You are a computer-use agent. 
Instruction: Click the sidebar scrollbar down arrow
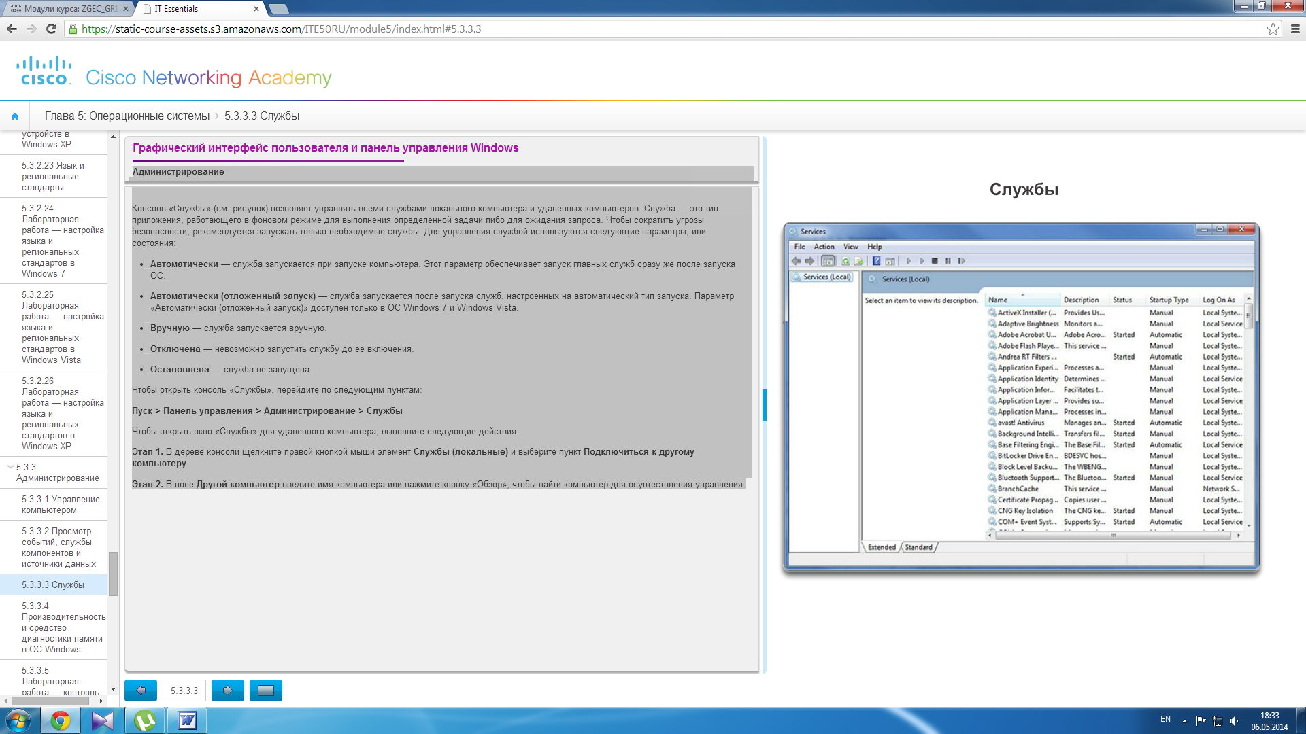113,689
